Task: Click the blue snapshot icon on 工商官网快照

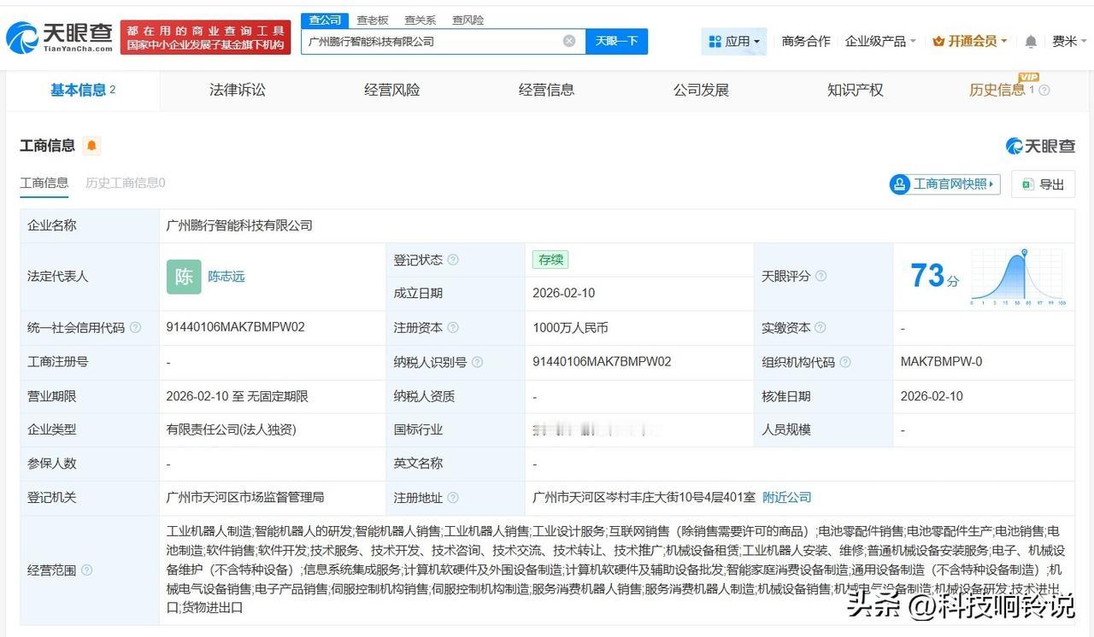Action: [899, 184]
